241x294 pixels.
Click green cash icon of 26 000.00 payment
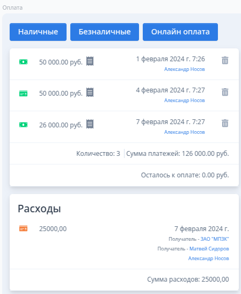coord(24,125)
